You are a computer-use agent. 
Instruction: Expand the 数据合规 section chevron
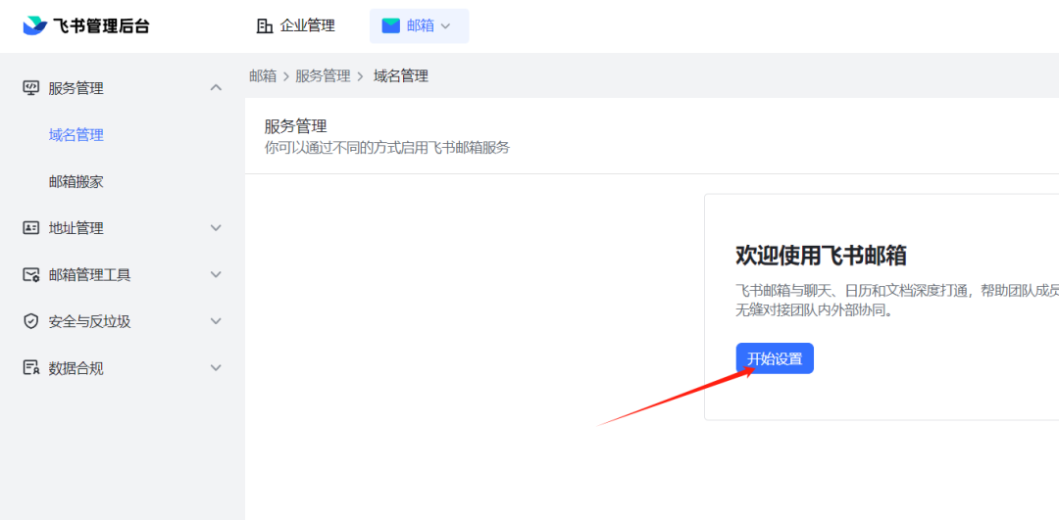(217, 368)
